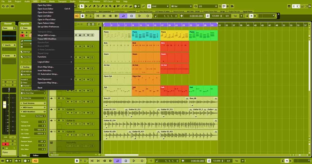Image resolution: width=312 pixels, height=164 pixels.
Task: Select the Glue tool
Action: [x=102, y=6]
